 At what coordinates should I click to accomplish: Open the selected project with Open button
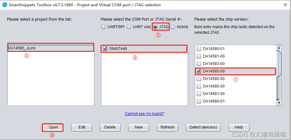click(x=53, y=127)
